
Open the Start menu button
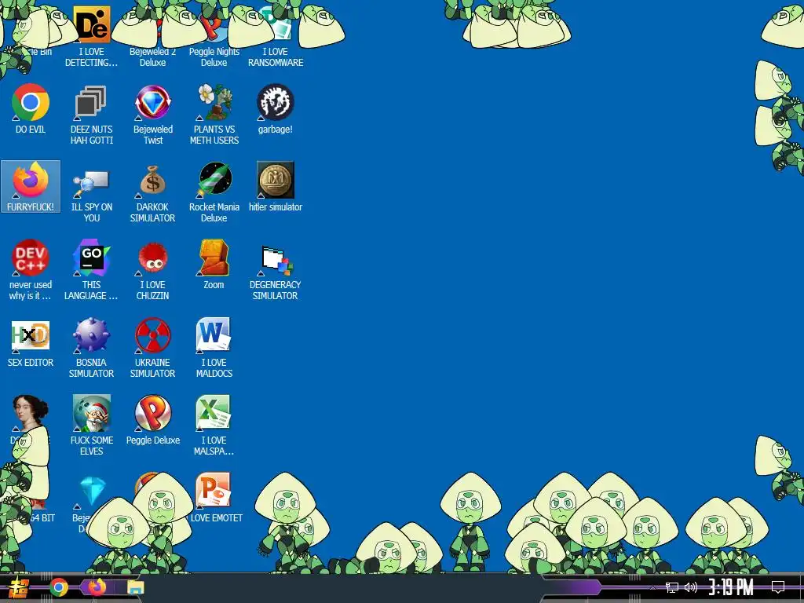pos(19,587)
